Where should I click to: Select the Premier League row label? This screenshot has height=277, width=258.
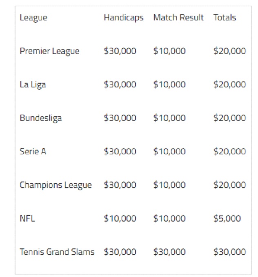[x=49, y=51]
